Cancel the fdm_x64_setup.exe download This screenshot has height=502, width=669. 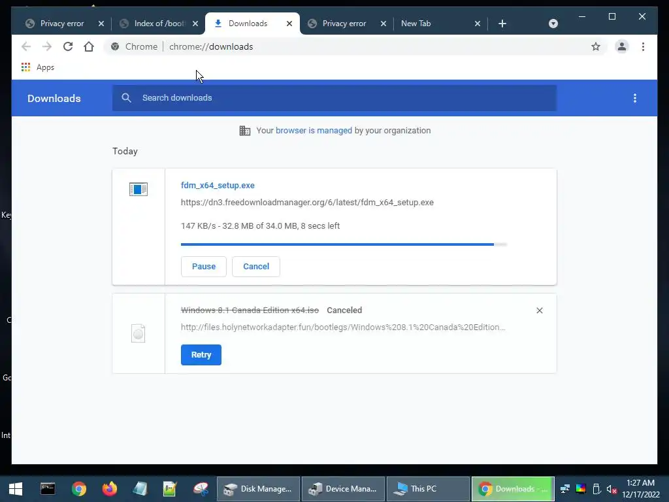pyautogui.click(x=256, y=267)
